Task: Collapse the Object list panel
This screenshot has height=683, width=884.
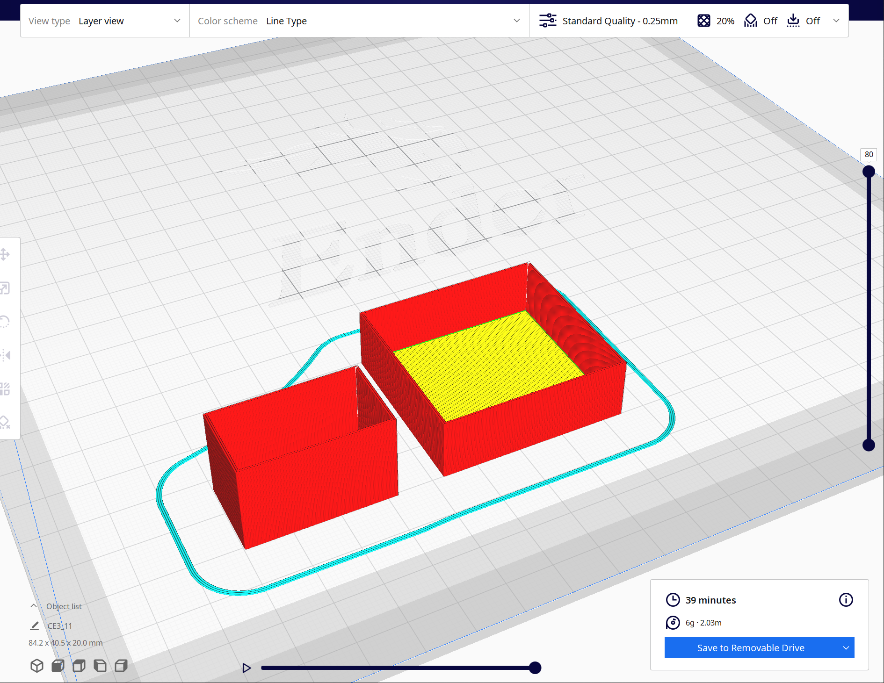Action: [x=33, y=605]
